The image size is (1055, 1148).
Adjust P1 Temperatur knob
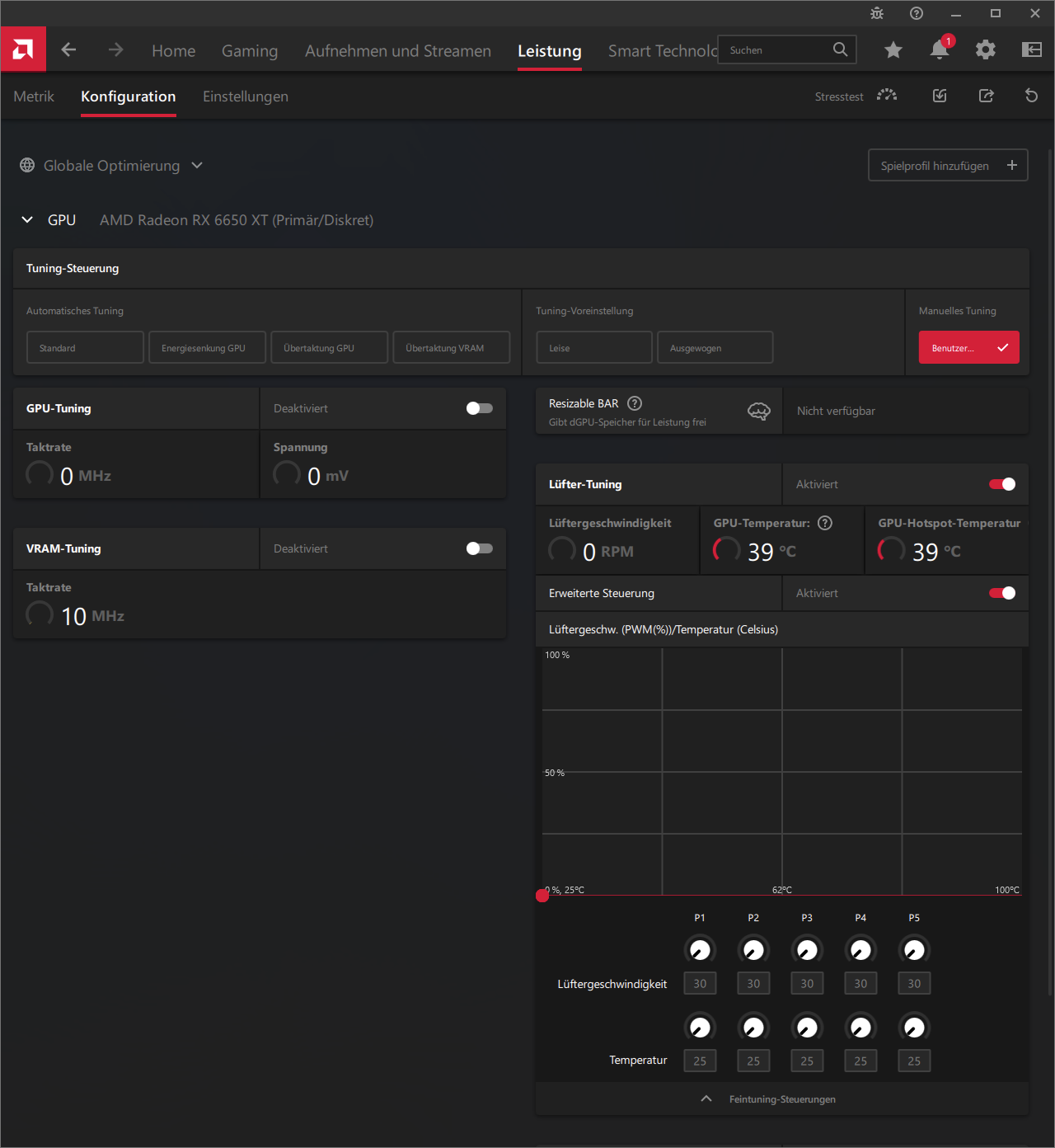700,1028
